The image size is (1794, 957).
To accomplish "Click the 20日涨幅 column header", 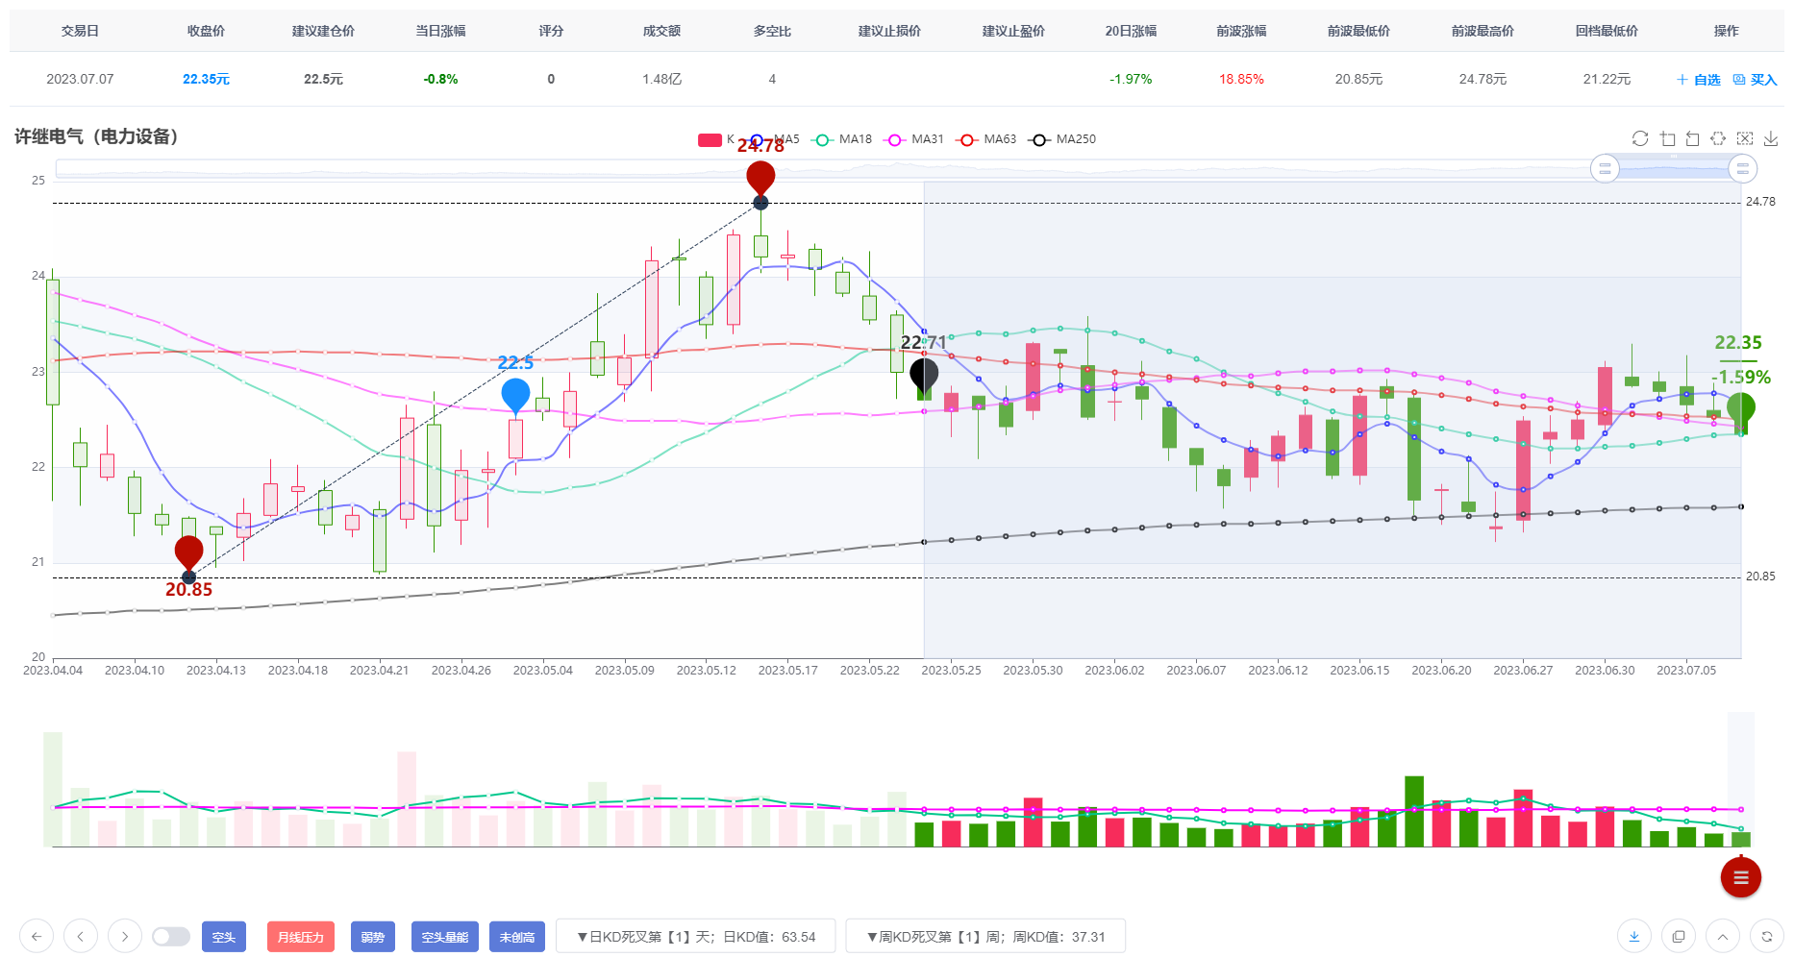I will click(x=1131, y=31).
